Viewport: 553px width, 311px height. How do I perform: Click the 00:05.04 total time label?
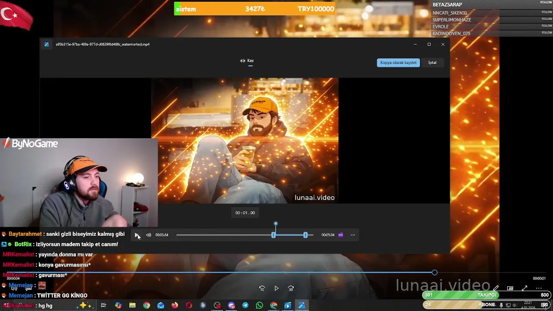click(328, 235)
